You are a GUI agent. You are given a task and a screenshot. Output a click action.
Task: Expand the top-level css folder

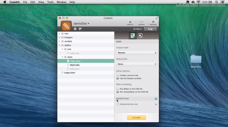(x=59, y=33)
